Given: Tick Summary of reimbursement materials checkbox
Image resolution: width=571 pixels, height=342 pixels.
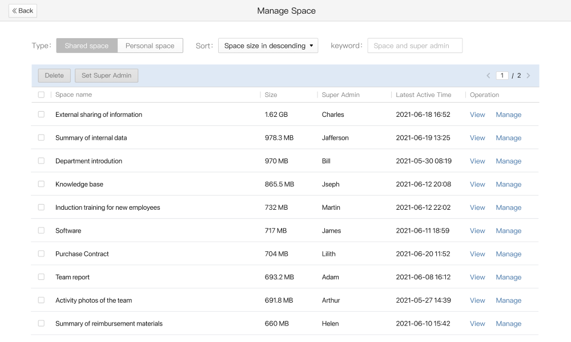Looking at the screenshot, I should pyautogui.click(x=41, y=323).
